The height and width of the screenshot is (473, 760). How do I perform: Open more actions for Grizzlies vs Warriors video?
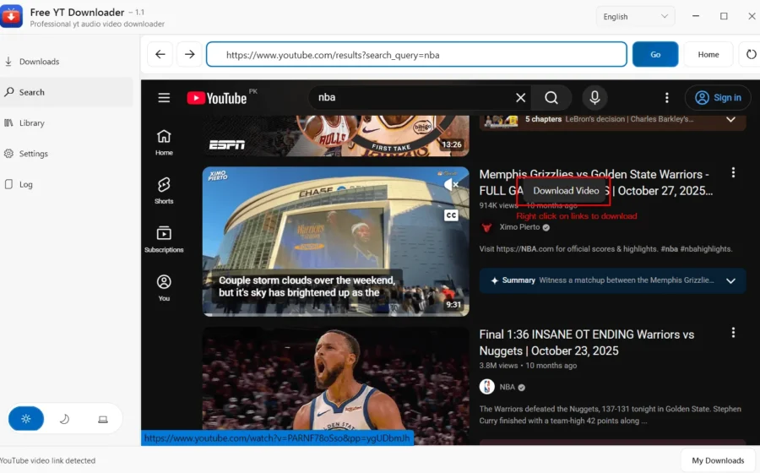[733, 172]
